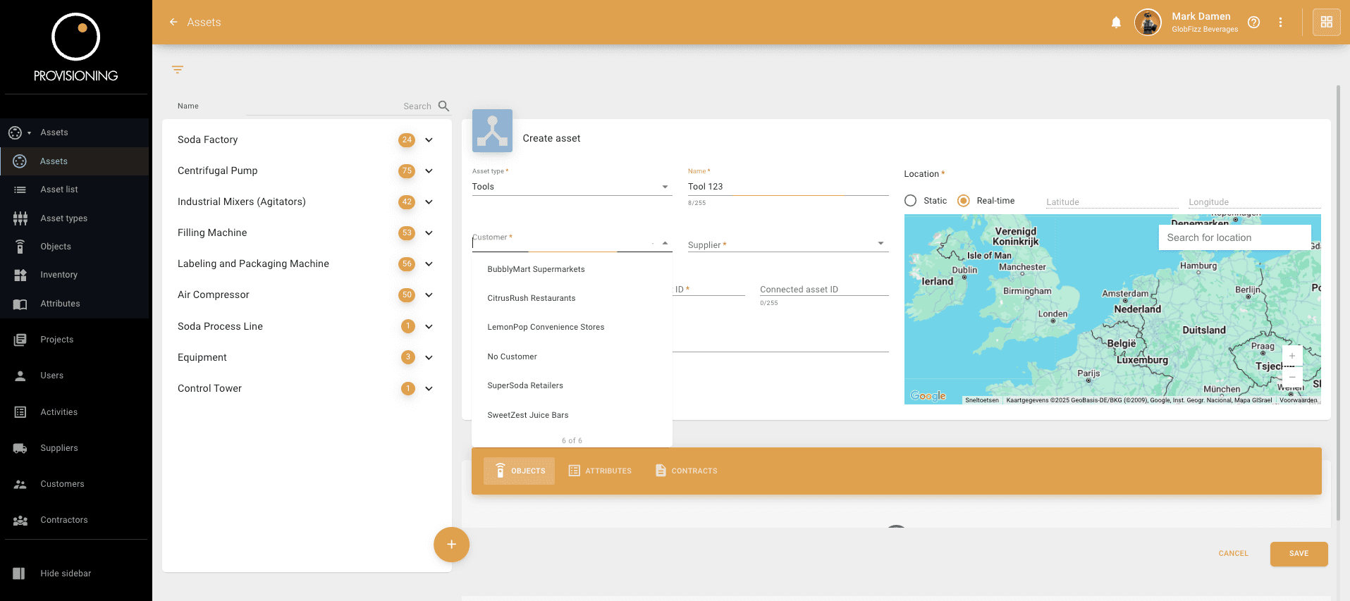Choose BubblyMart Supermarkets customer
The height and width of the screenshot is (601, 1350).
tap(572, 269)
